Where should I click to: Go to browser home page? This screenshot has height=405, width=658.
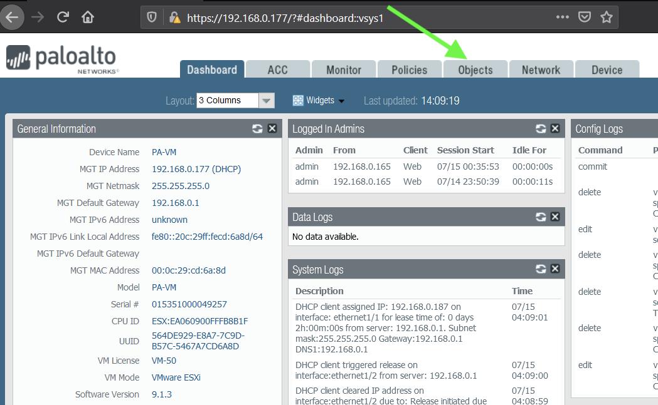(88, 17)
